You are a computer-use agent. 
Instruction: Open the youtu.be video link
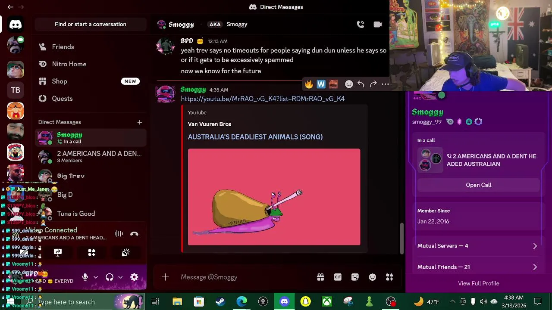[x=263, y=99]
